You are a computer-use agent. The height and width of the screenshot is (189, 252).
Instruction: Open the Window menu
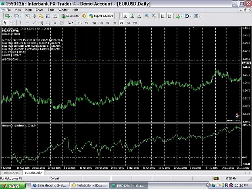pos(63,10)
